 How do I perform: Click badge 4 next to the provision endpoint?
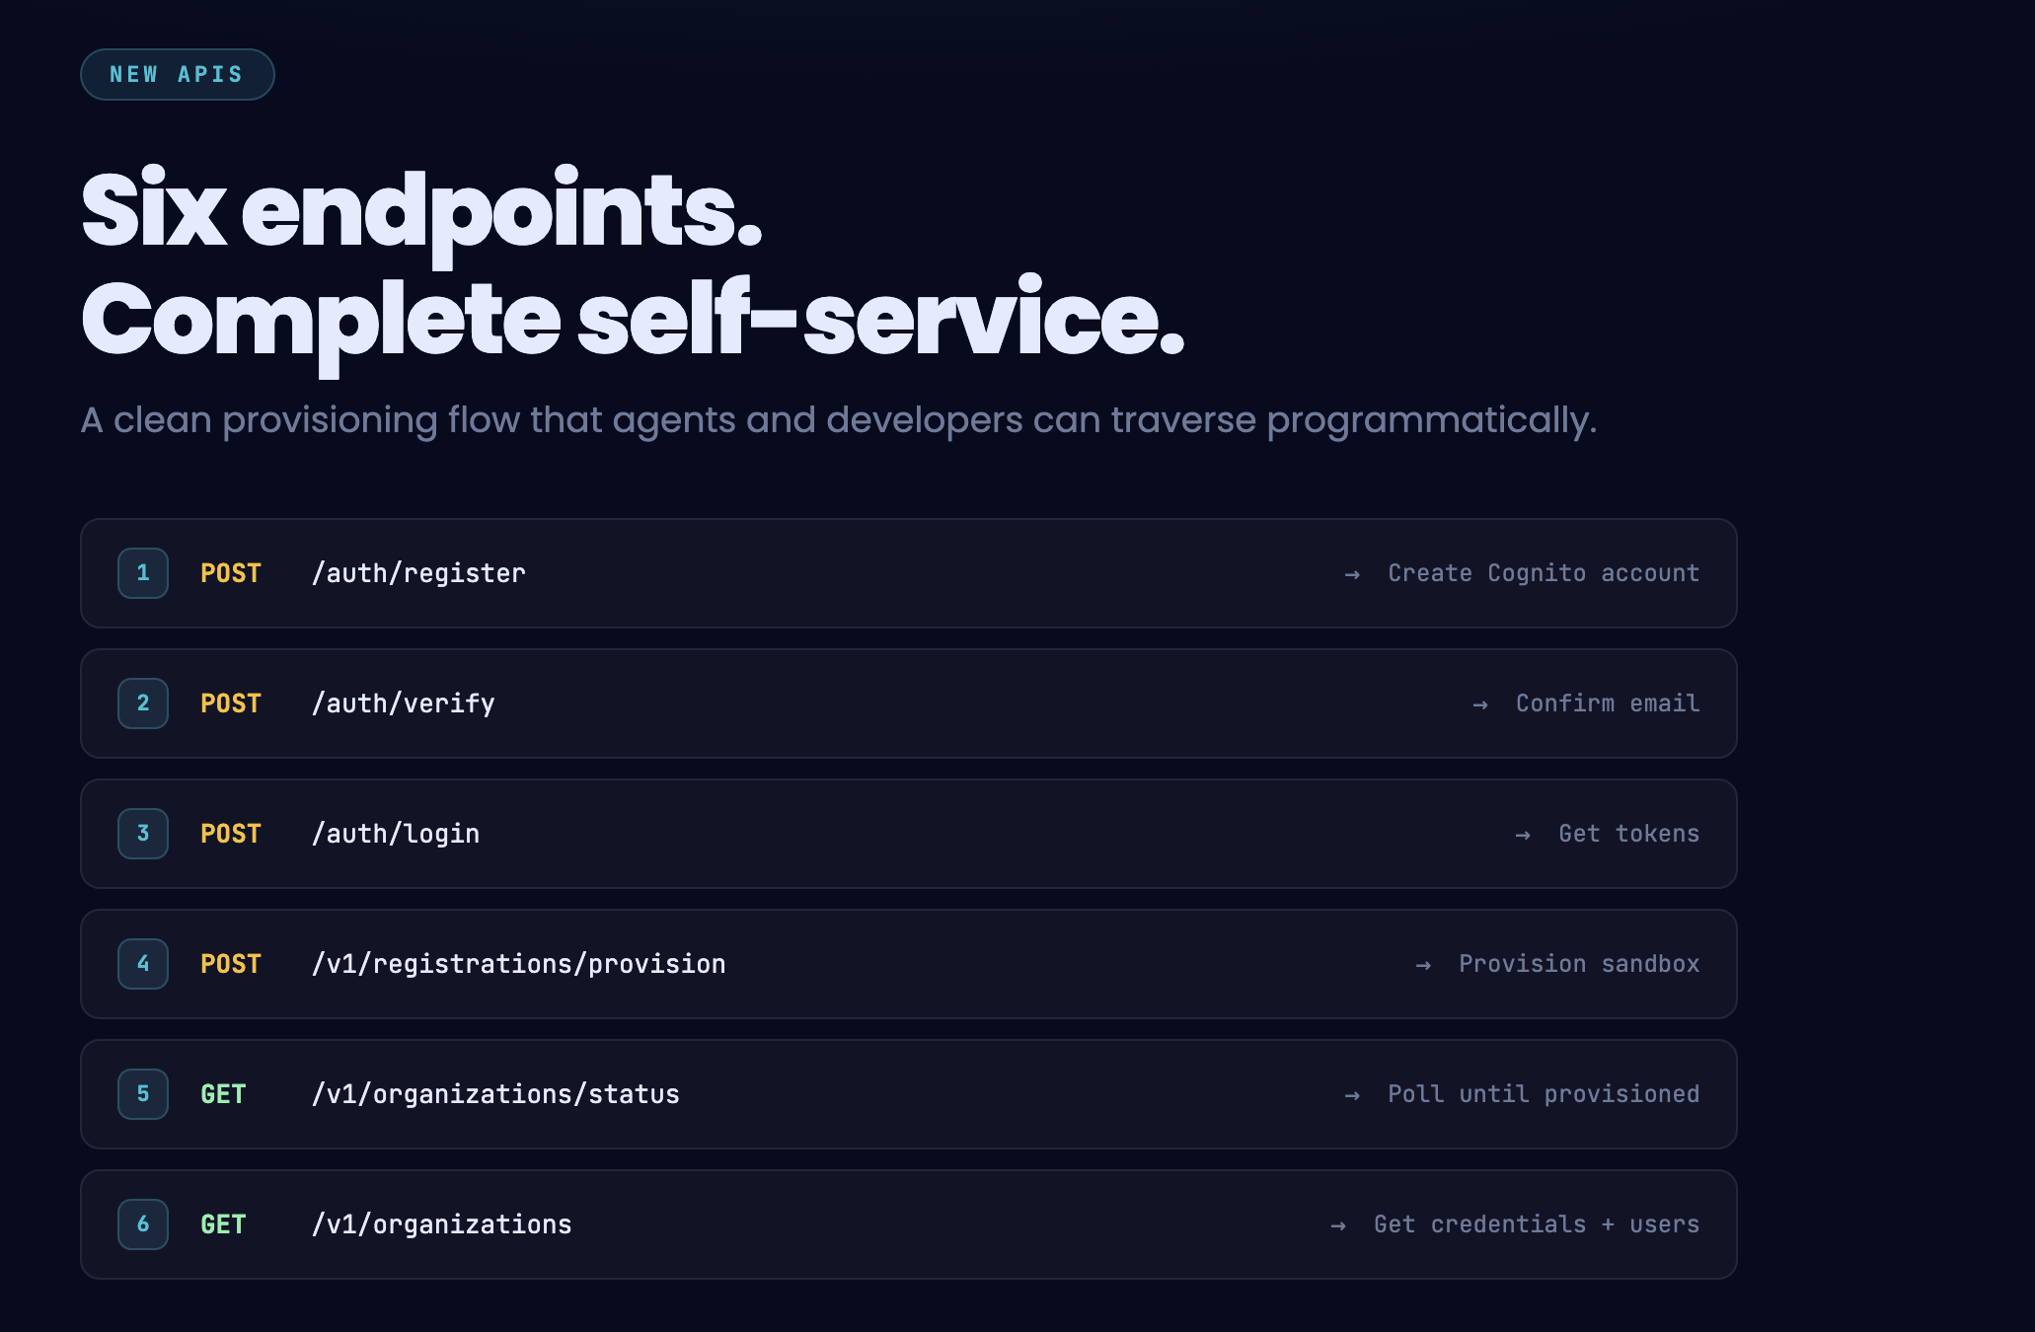pos(142,964)
